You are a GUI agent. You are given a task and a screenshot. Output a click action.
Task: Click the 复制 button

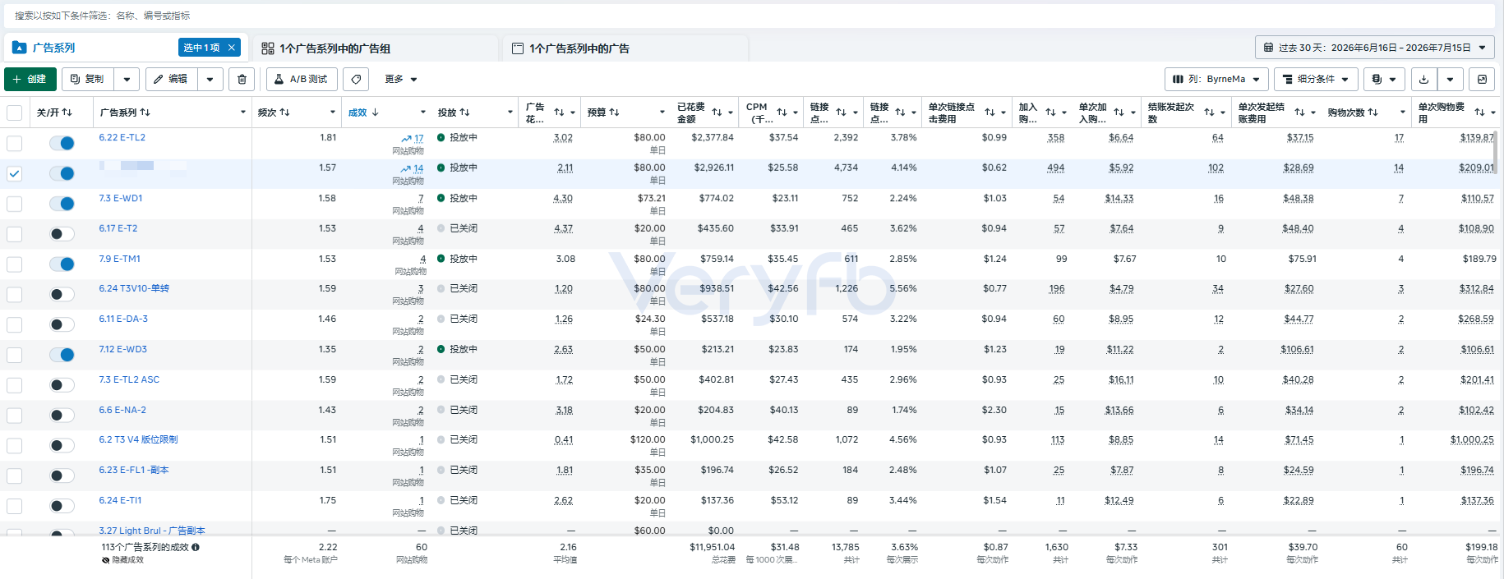(x=88, y=79)
